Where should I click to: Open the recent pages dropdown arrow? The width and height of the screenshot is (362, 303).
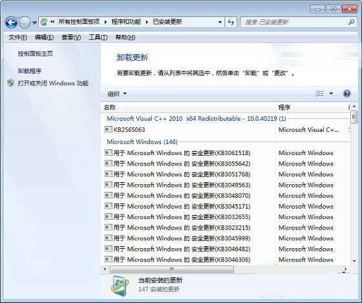pyautogui.click(x=35, y=23)
